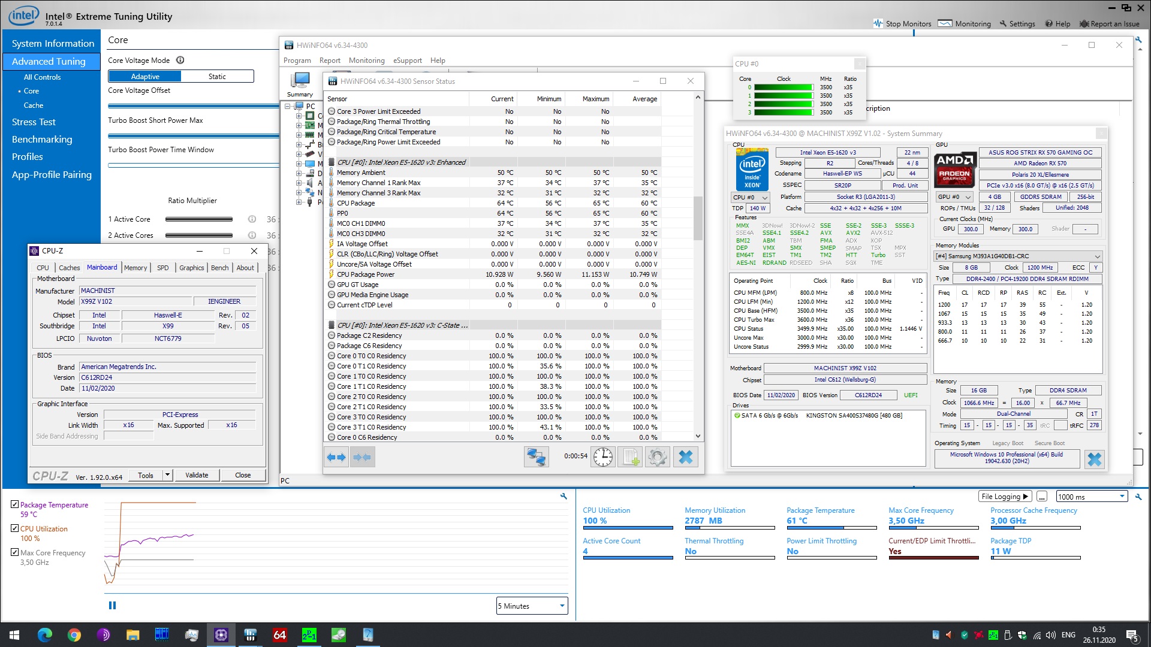
Task: Select Static core voltage mode
Action: (x=217, y=77)
